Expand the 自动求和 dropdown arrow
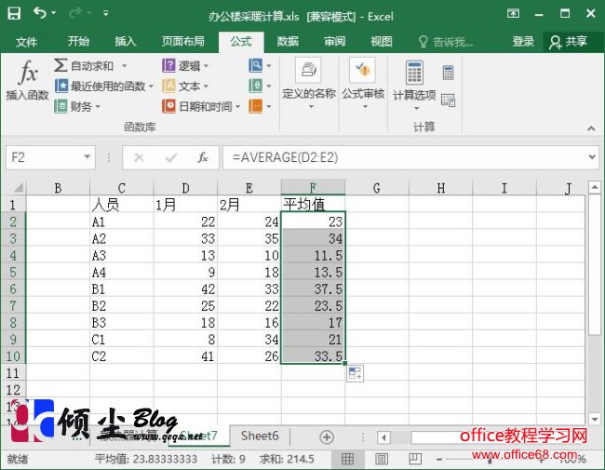 (124, 66)
